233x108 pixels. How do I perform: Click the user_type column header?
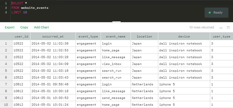pos(221,36)
